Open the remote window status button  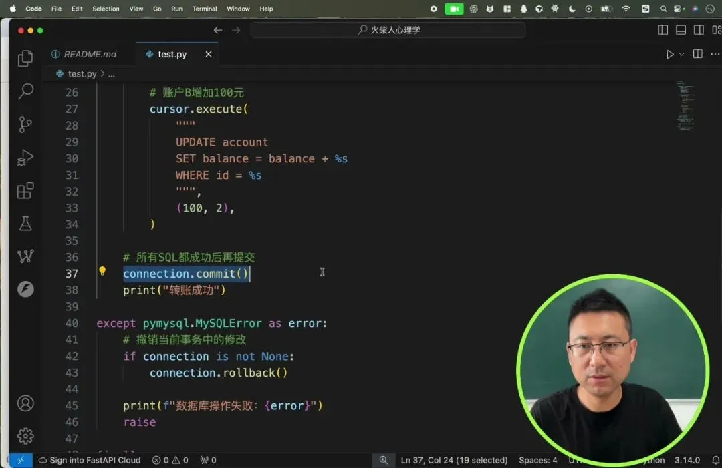tap(21, 460)
